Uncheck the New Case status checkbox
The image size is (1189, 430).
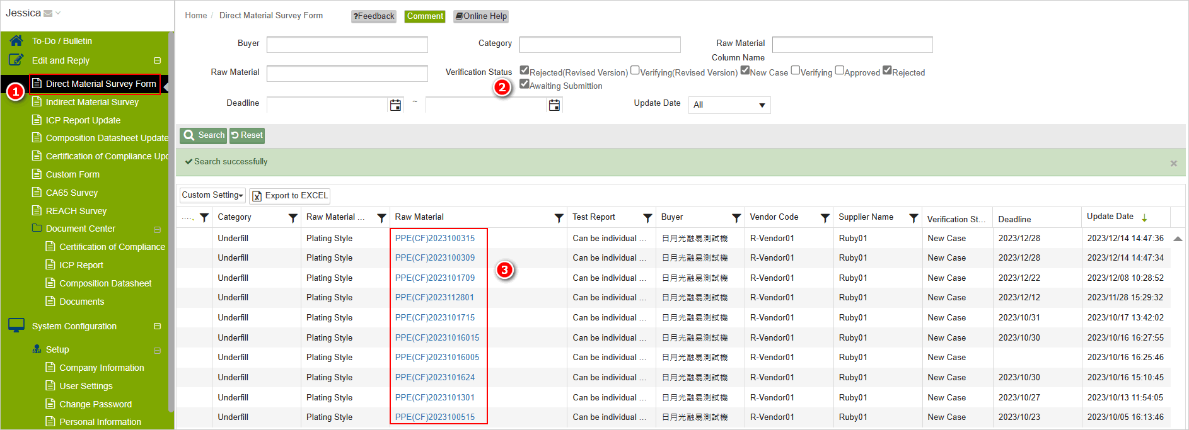[745, 71]
